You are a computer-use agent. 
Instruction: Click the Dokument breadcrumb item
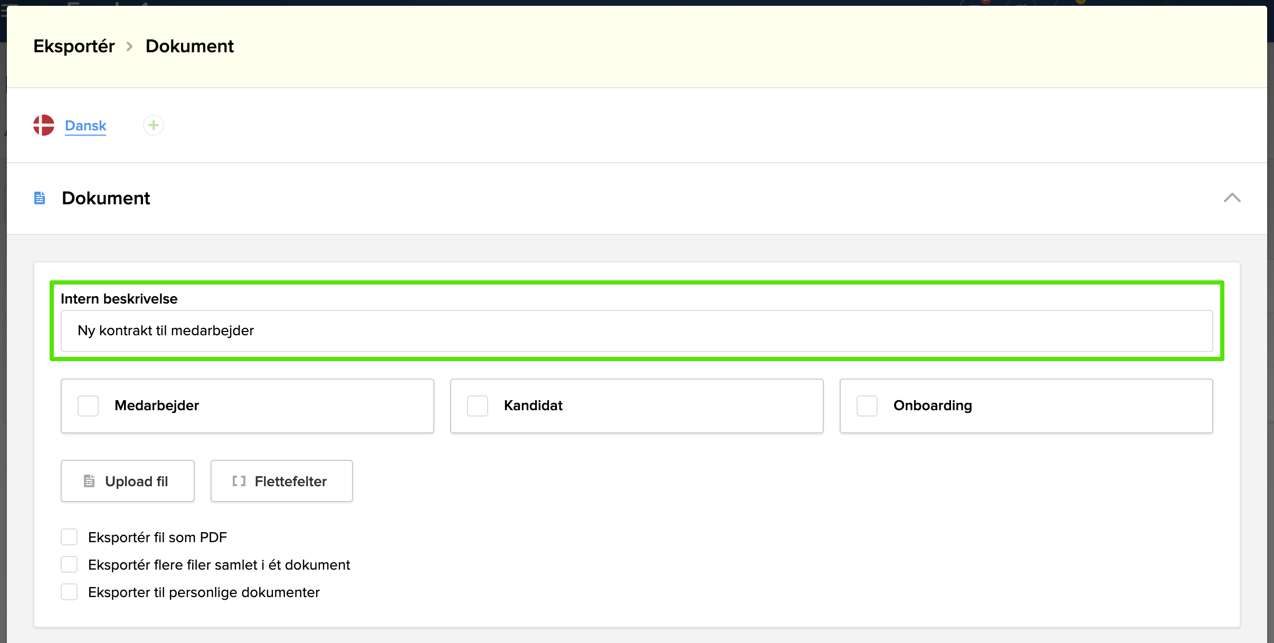tap(189, 46)
